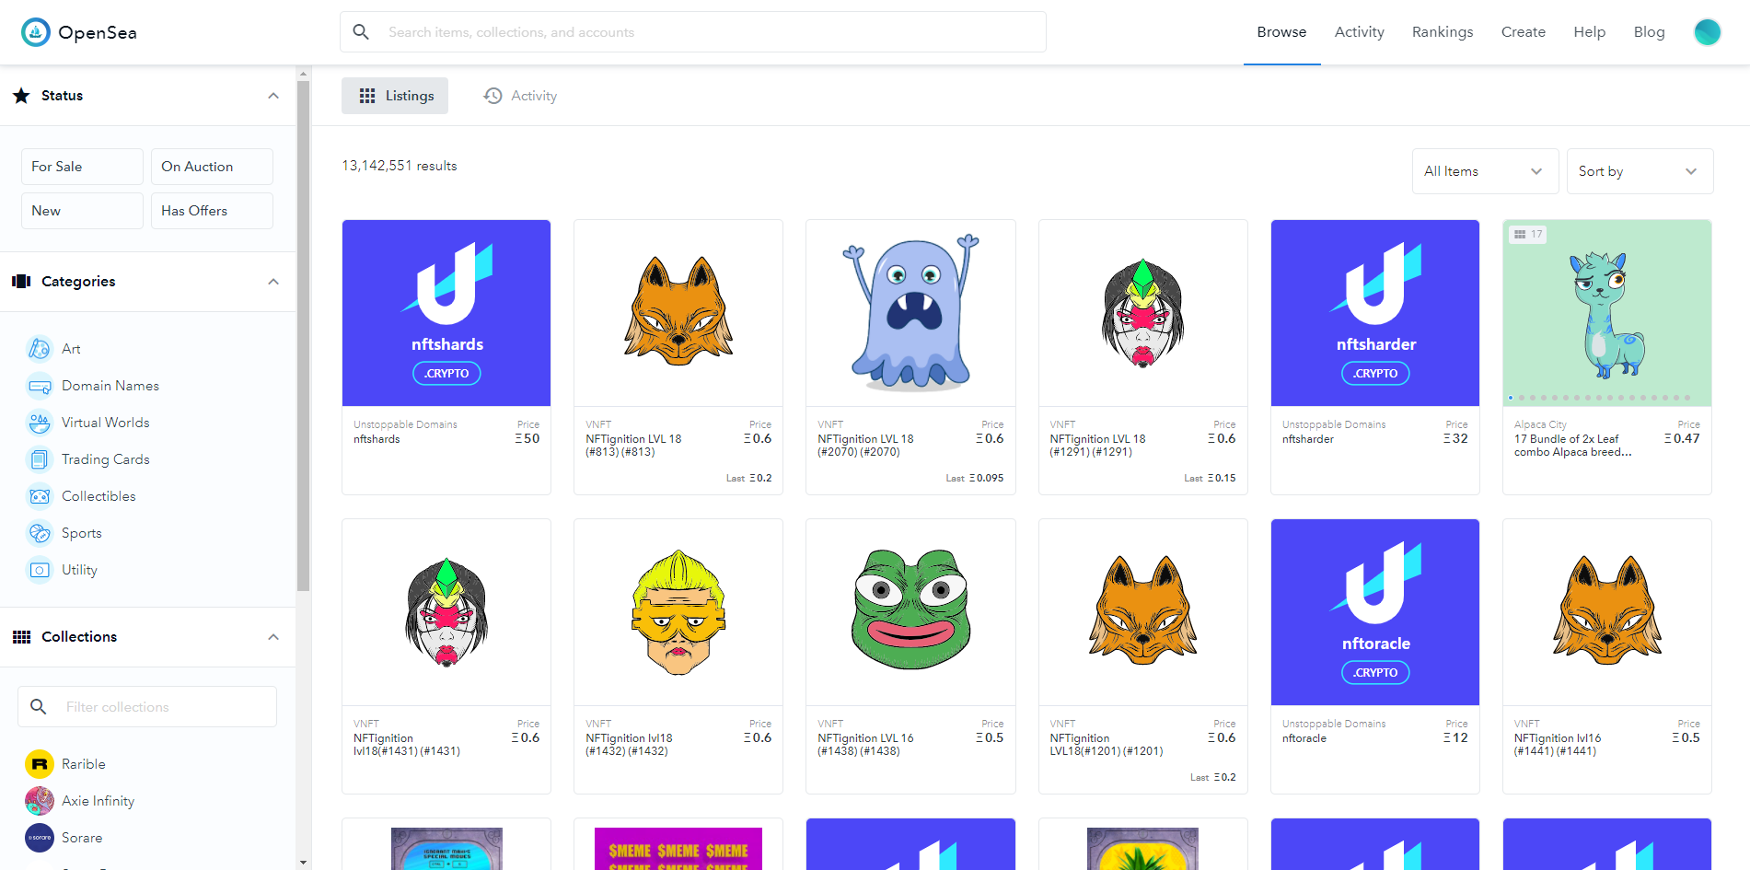
Task: Click the Axie Infinity collection logo
Action: coord(40,801)
